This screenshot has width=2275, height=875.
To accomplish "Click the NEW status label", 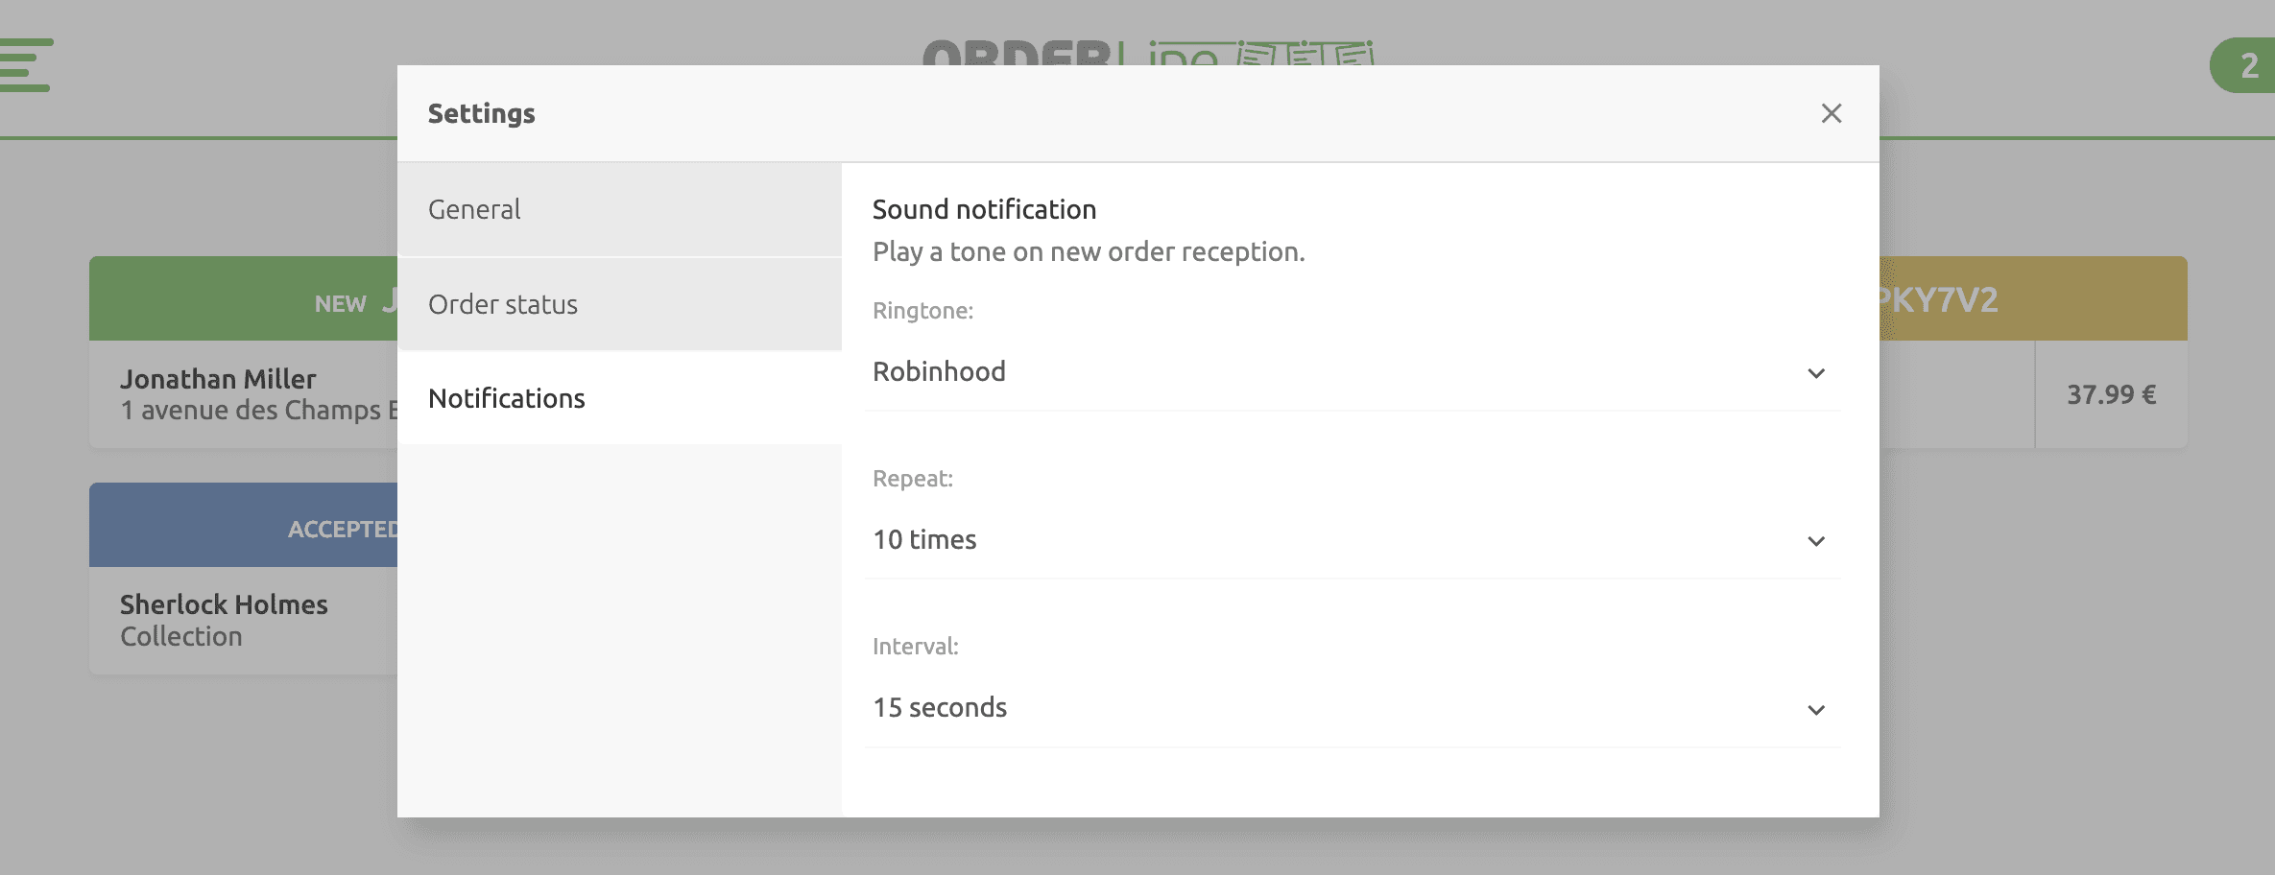I will point(341,303).
